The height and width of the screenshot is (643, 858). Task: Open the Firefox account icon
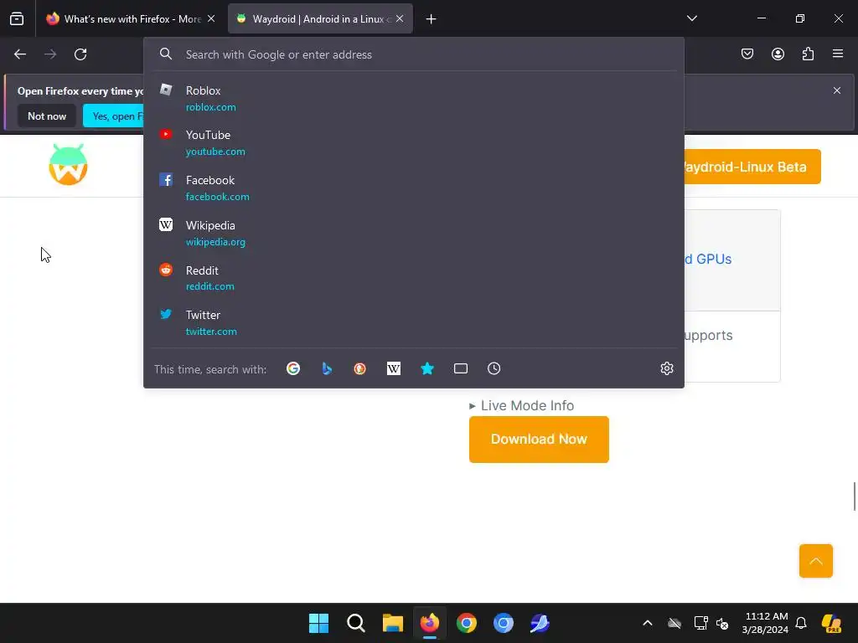pyautogui.click(x=778, y=54)
